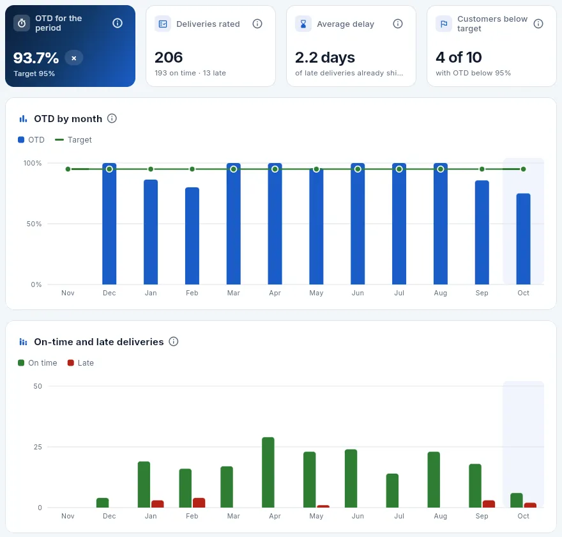The image size is (562, 537).
Task: Click the Aug green on-time bar
Action: [x=434, y=479]
